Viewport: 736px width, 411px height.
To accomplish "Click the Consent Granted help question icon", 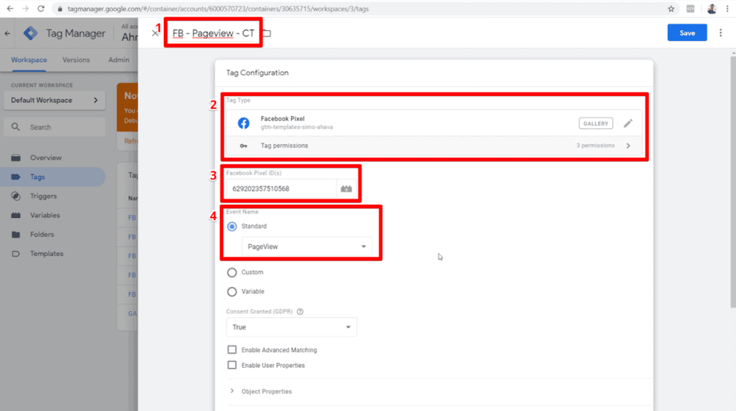I will [x=300, y=311].
